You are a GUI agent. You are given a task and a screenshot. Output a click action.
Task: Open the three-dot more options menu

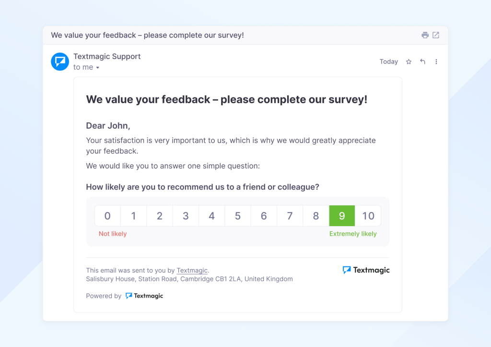[x=436, y=61]
